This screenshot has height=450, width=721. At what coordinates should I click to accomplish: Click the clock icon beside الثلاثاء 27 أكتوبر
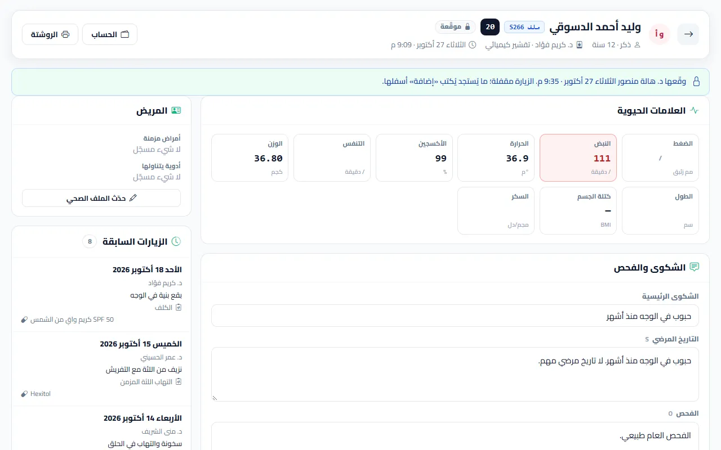click(473, 44)
